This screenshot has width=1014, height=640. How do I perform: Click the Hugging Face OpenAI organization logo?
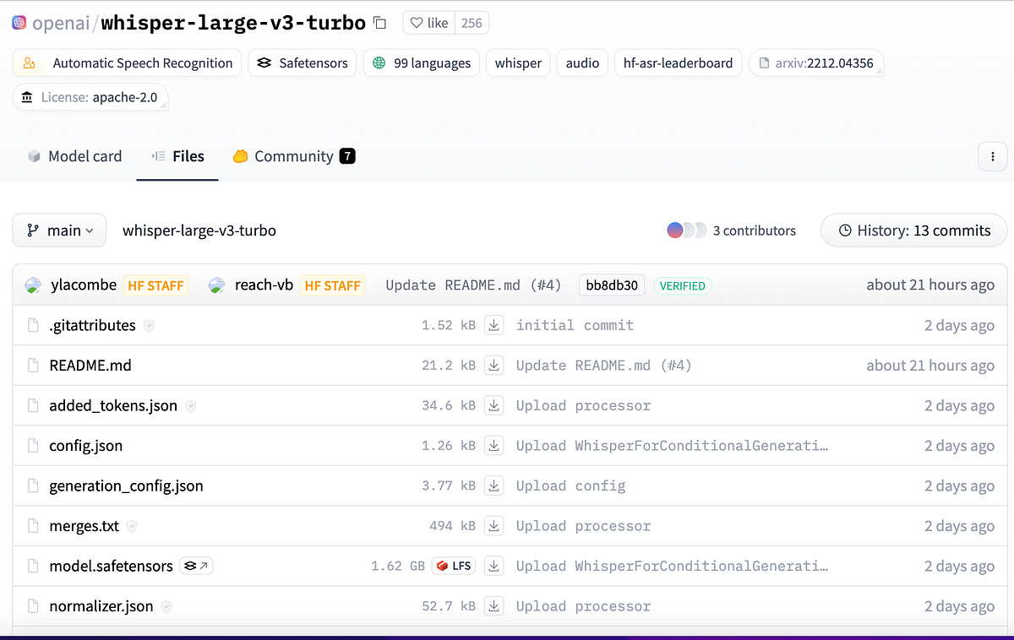tap(19, 23)
